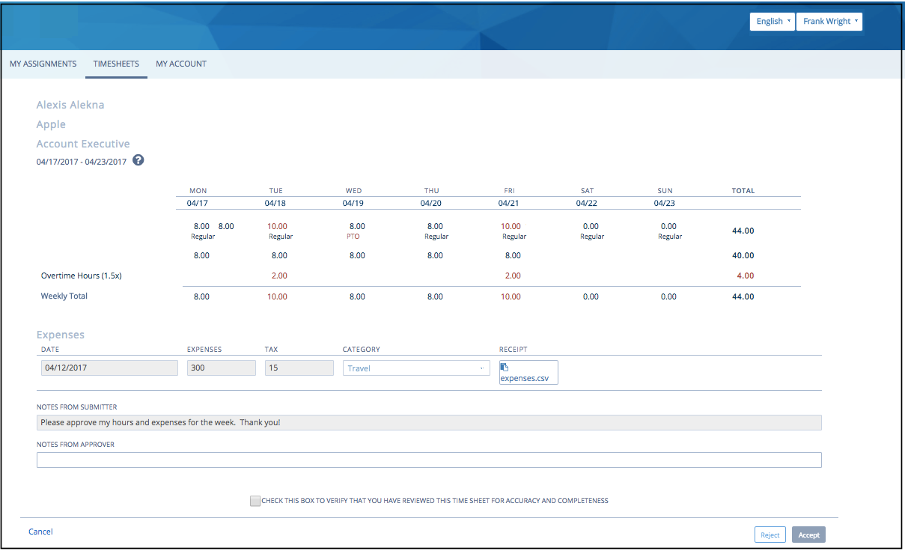905x551 pixels.
Task: Open the expenses.csv receipt file
Action: (524, 379)
